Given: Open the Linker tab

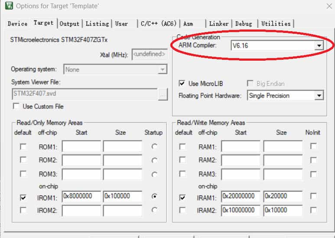Looking at the screenshot, I should coord(219,23).
